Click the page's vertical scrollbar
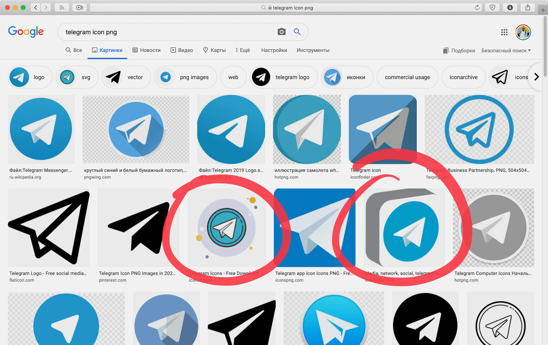 tap(545, 46)
